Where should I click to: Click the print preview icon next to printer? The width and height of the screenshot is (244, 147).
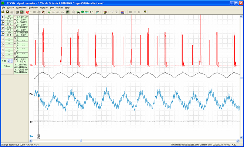(x=22, y=12)
